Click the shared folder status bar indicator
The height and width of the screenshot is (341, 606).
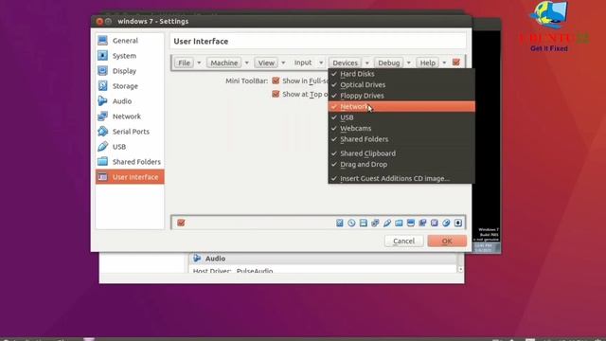[399, 223]
